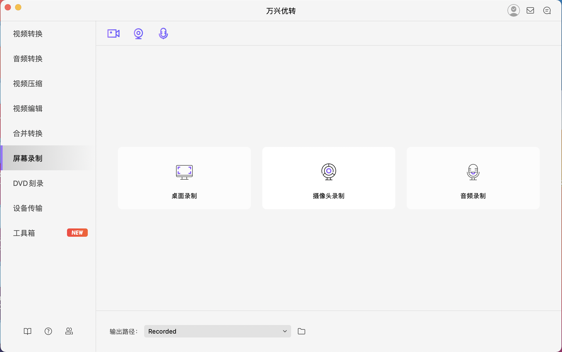Open the message notification icon at top right
Screen dimensions: 562x352
547,10
